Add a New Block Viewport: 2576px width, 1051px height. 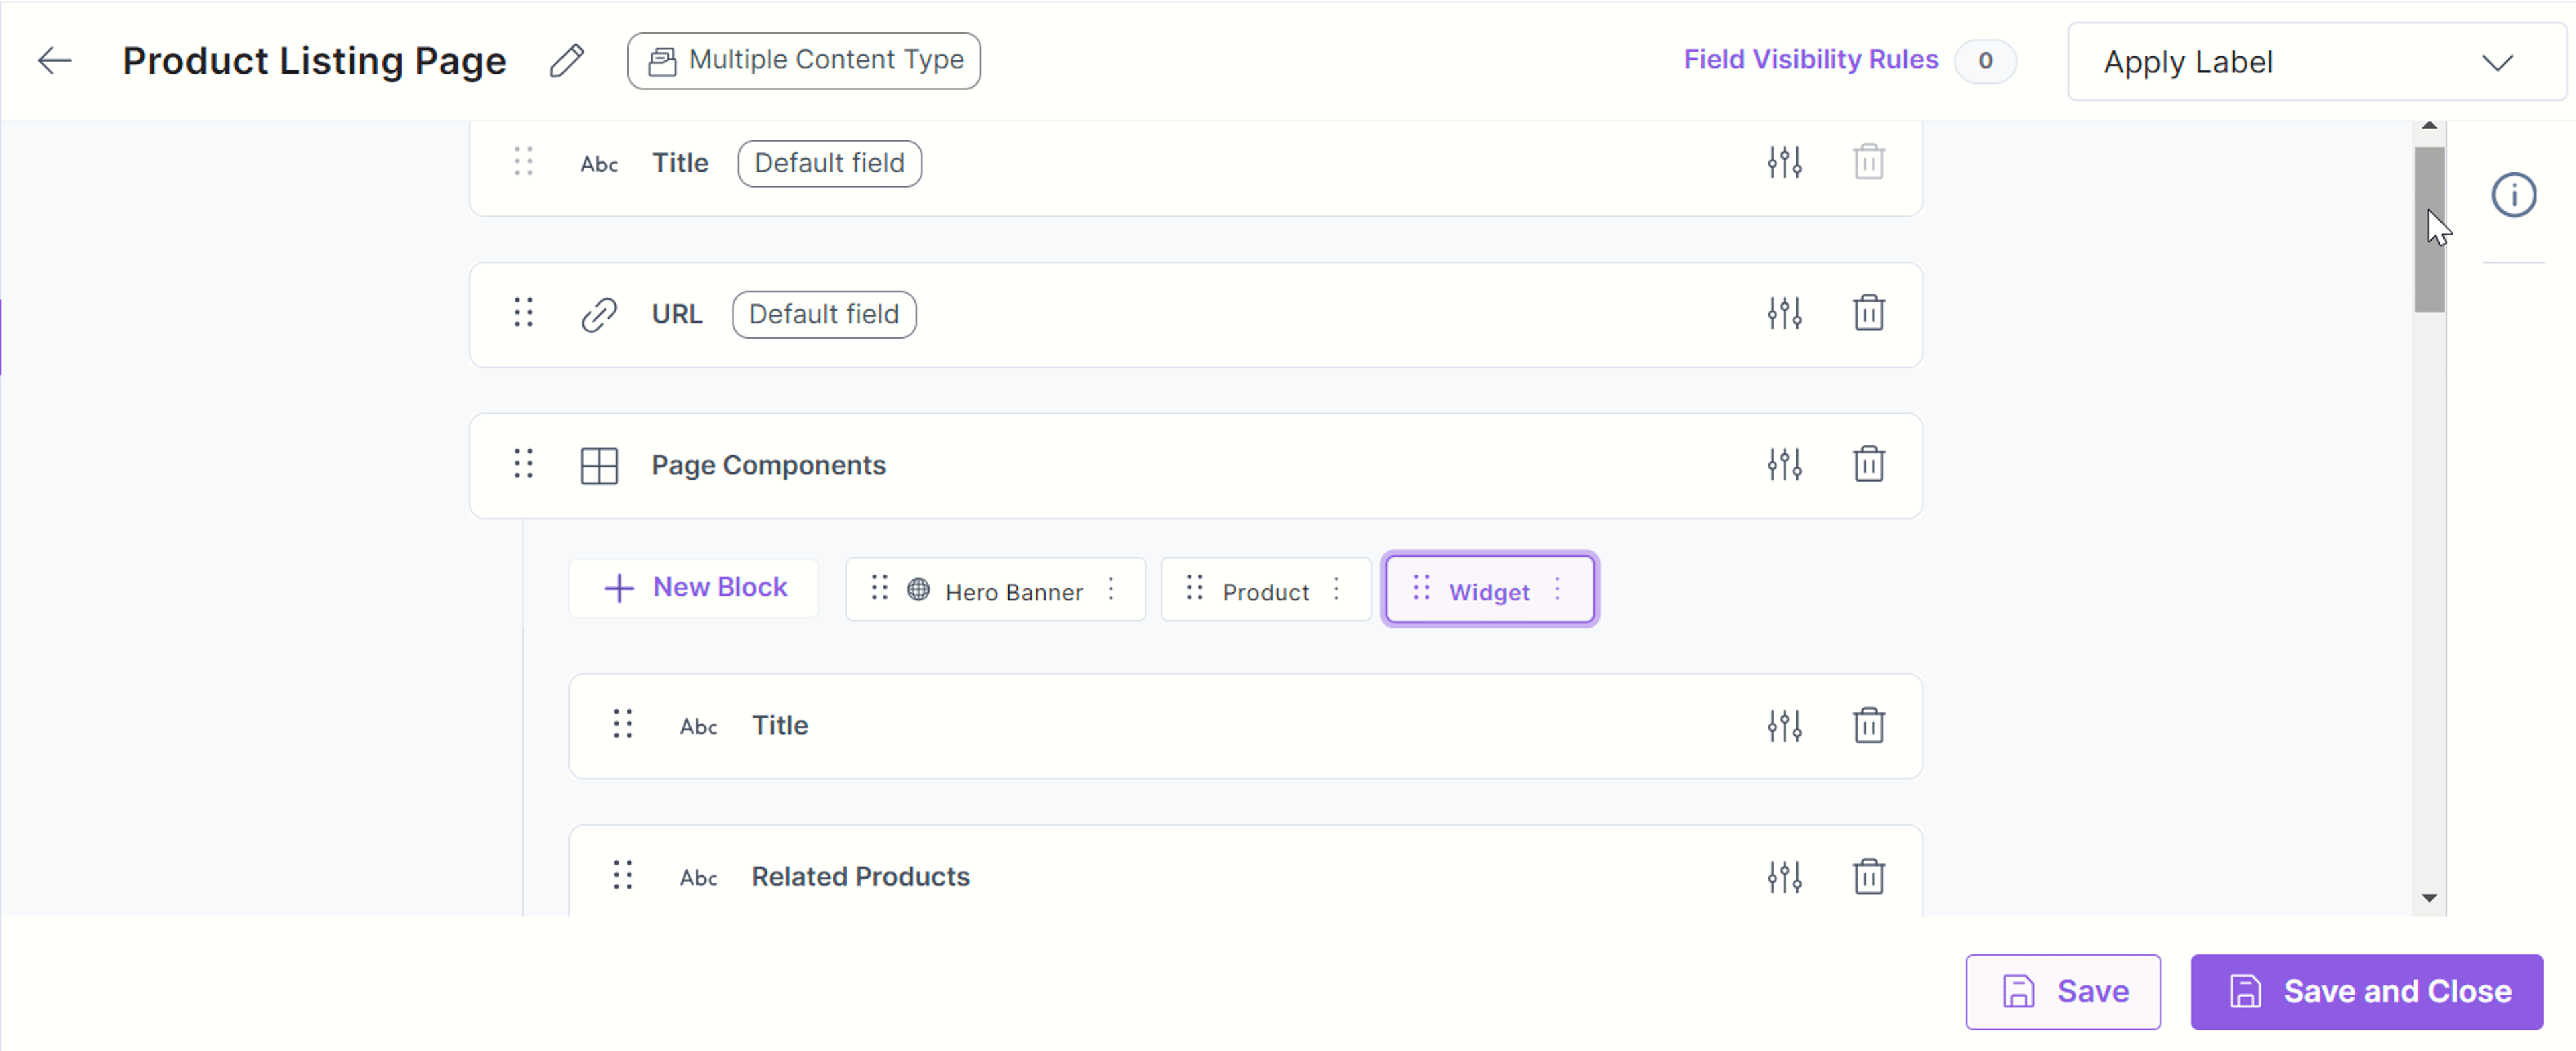tap(694, 588)
